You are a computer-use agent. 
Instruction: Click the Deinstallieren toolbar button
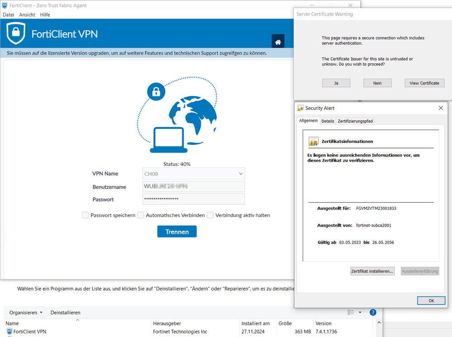[x=66, y=313]
